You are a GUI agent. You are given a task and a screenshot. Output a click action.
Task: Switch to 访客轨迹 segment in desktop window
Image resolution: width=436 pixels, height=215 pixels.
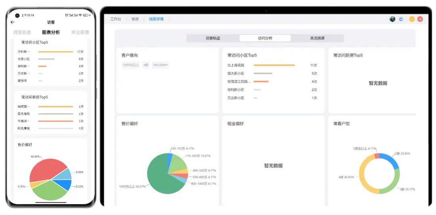(213, 38)
